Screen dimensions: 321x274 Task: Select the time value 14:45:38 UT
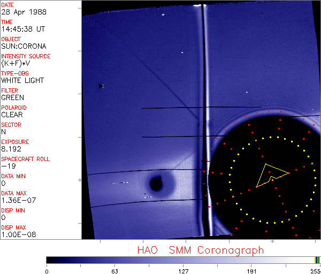pos(21,29)
